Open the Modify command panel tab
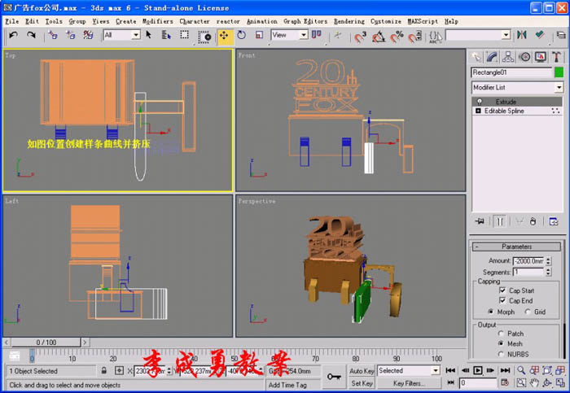The height and width of the screenshot is (393, 570). [x=492, y=57]
